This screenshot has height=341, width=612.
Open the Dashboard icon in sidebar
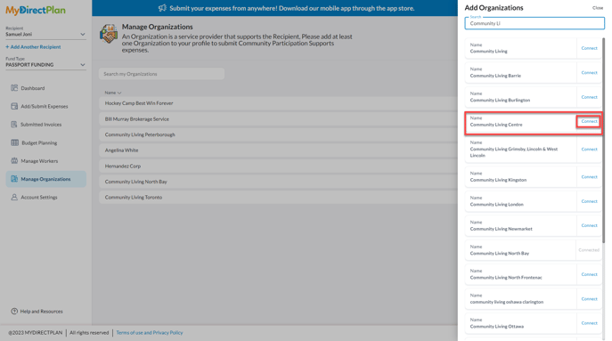[14, 88]
